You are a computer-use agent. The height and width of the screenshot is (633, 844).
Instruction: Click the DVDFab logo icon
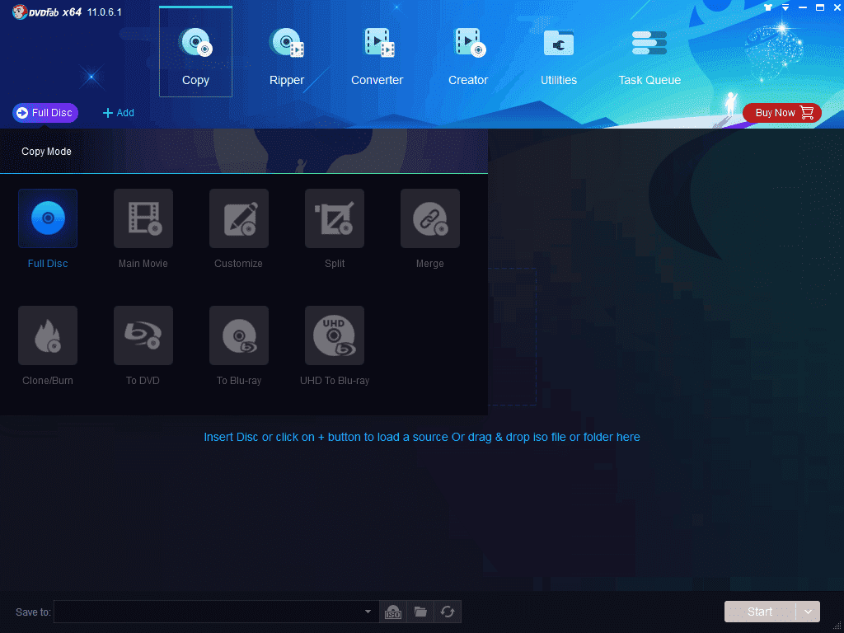[20, 12]
